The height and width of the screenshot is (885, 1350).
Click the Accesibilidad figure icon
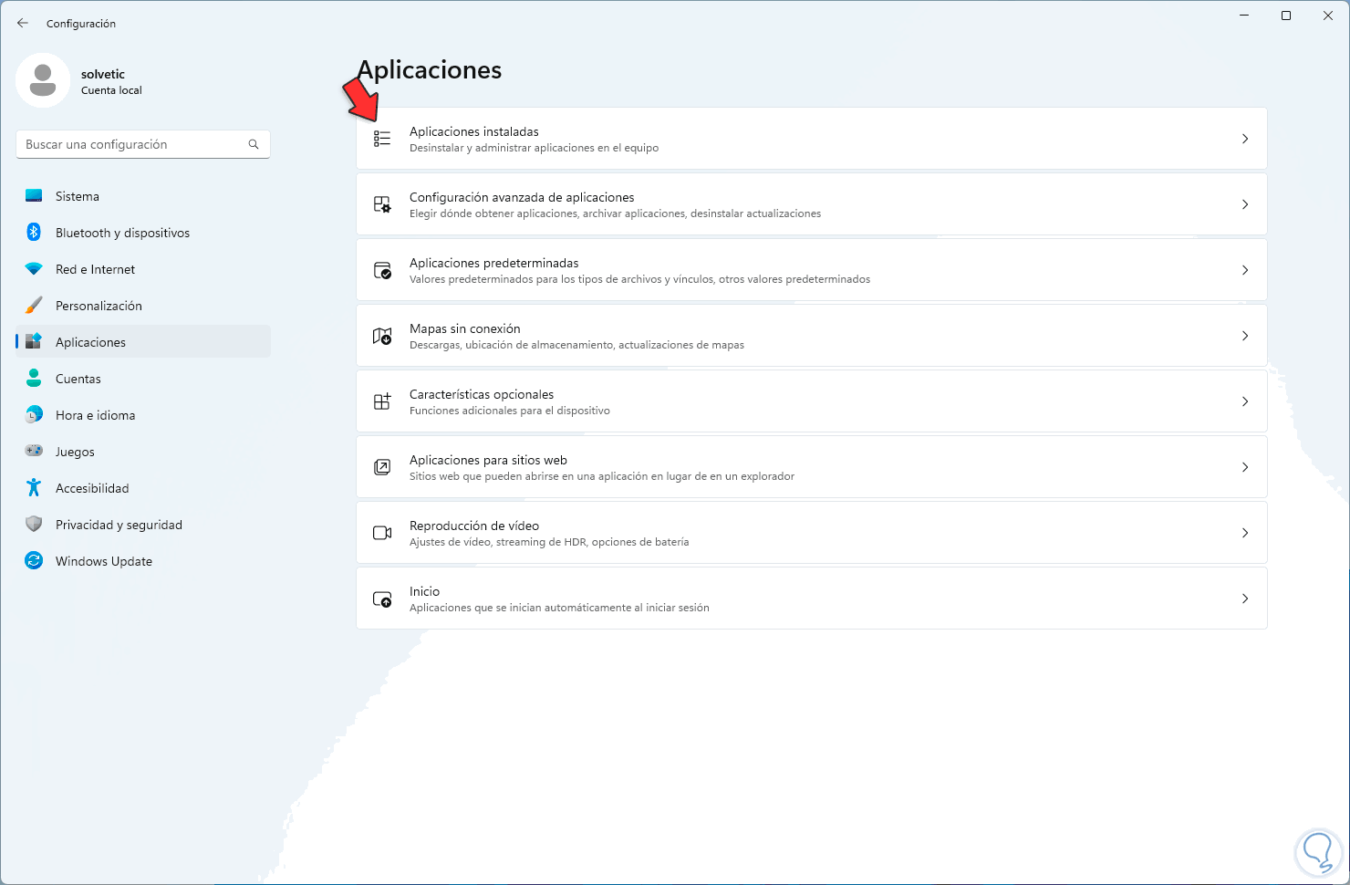tap(34, 488)
